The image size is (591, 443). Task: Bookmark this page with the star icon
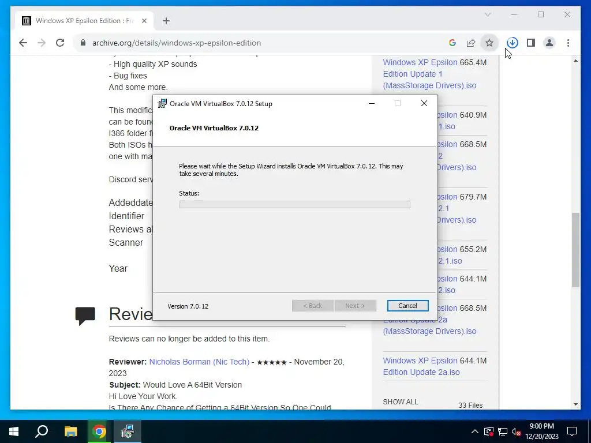489,43
